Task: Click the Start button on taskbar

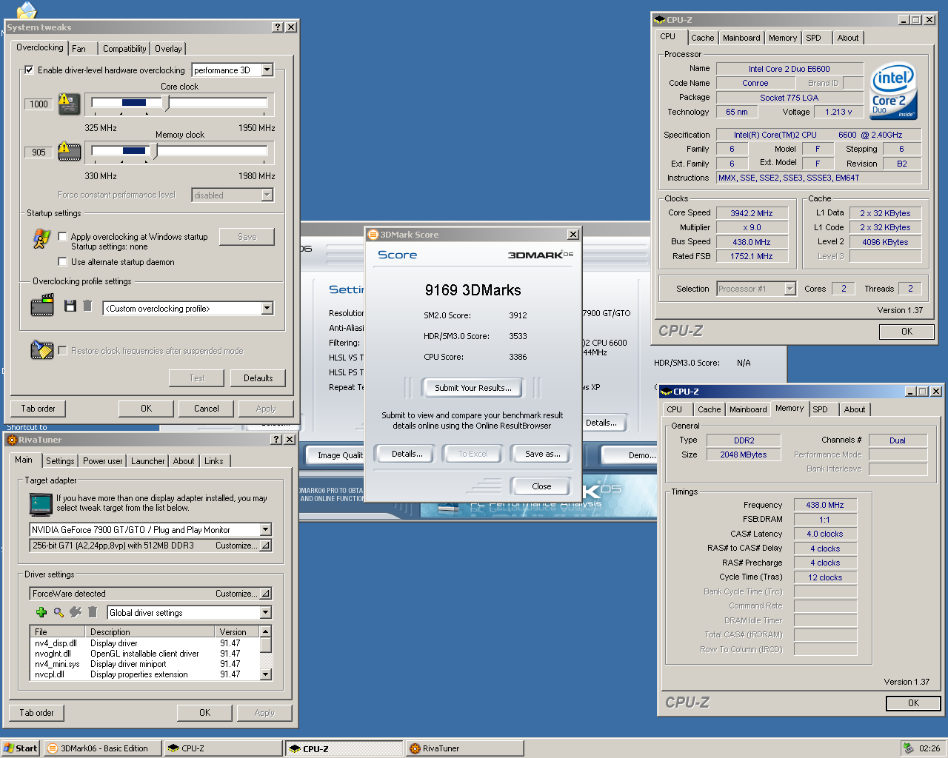Action: pyautogui.click(x=21, y=748)
